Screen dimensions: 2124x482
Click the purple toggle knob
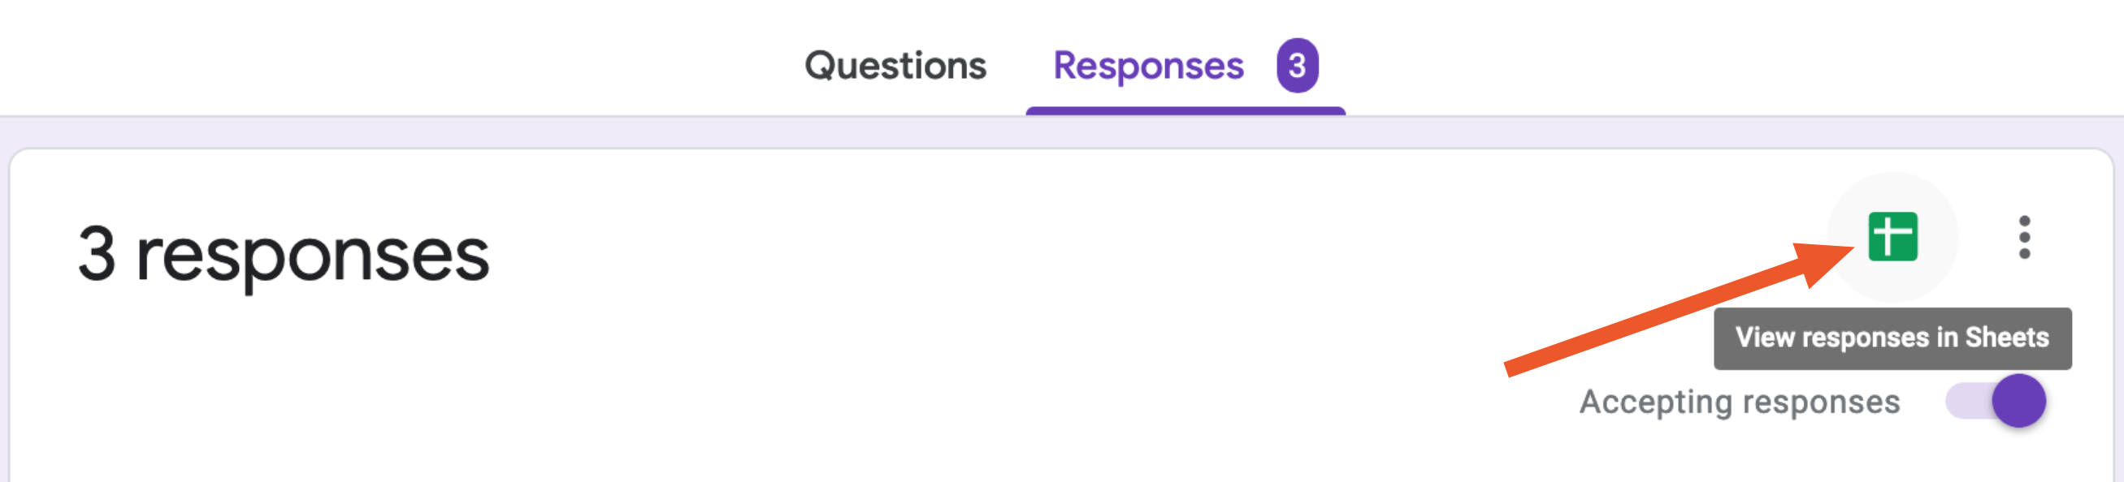[x=2018, y=401]
